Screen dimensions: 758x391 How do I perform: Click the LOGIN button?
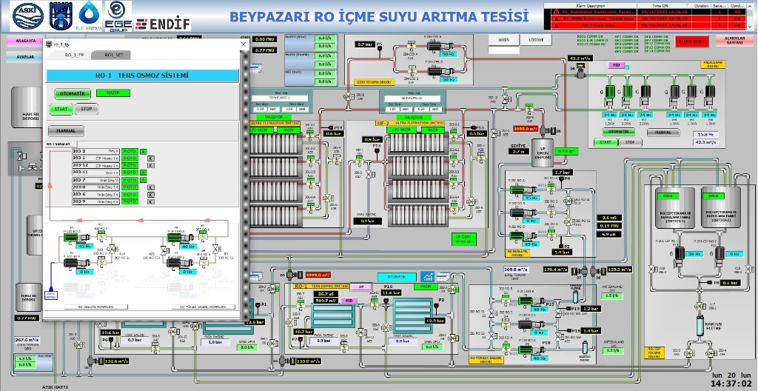coord(503,40)
